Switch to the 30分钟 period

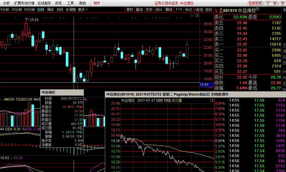tap(16, 10)
